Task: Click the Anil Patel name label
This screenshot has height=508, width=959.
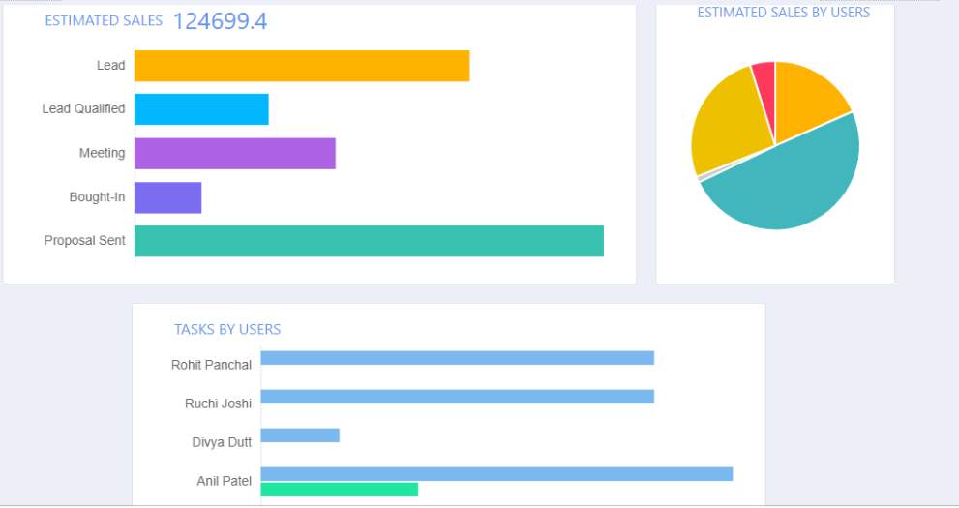Action: [225, 481]
